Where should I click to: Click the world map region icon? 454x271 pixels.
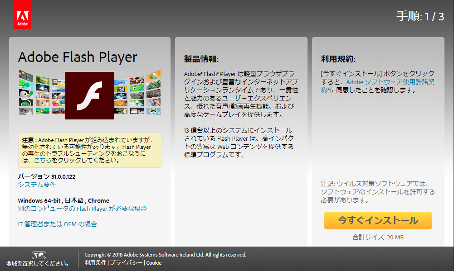pos(39,255)
